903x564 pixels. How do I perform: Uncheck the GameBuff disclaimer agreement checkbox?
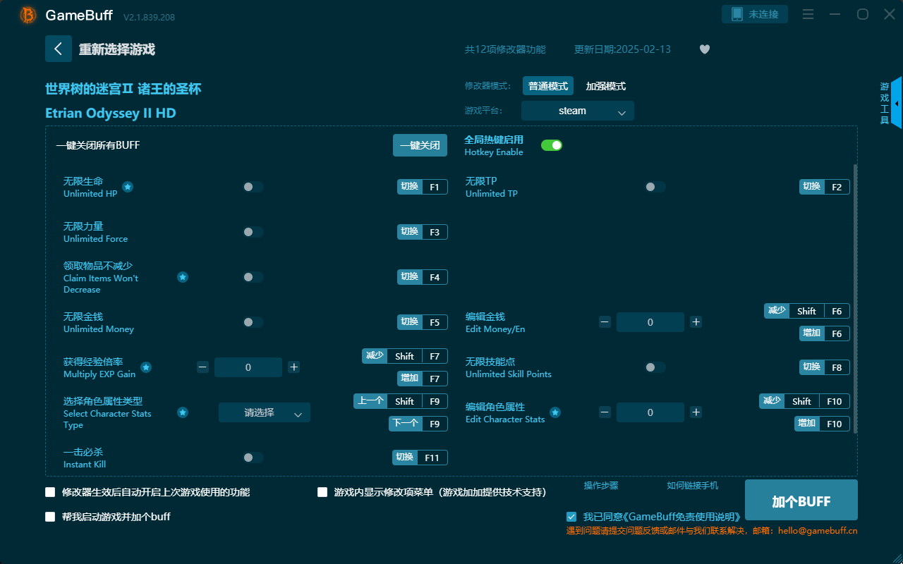pos(571,517)
